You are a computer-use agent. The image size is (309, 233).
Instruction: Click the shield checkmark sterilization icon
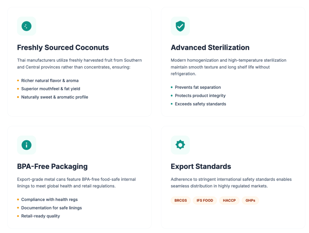(x=180, y=26)
